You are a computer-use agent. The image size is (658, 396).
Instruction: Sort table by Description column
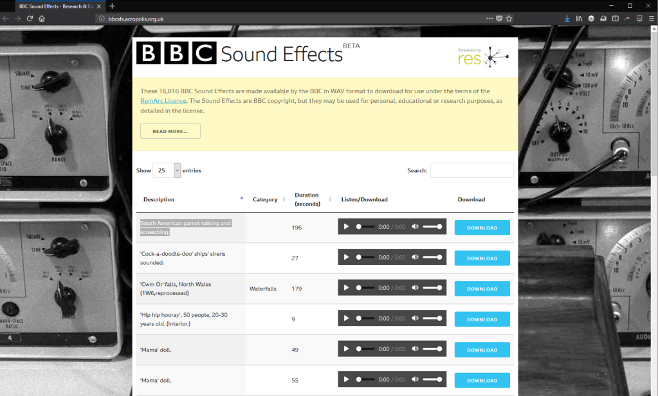click(159, 199)
